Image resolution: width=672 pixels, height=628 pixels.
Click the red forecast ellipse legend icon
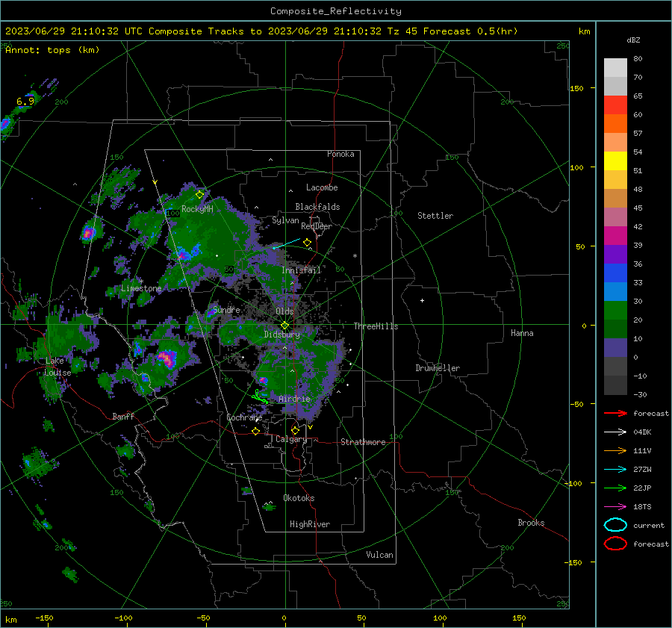(615, 544)
